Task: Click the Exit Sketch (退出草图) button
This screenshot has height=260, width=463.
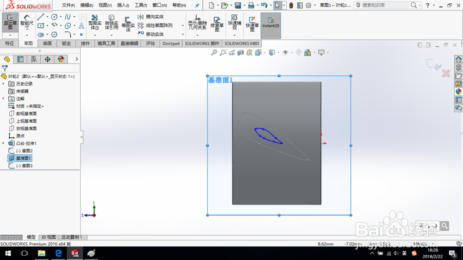Action: click(10, 23)
